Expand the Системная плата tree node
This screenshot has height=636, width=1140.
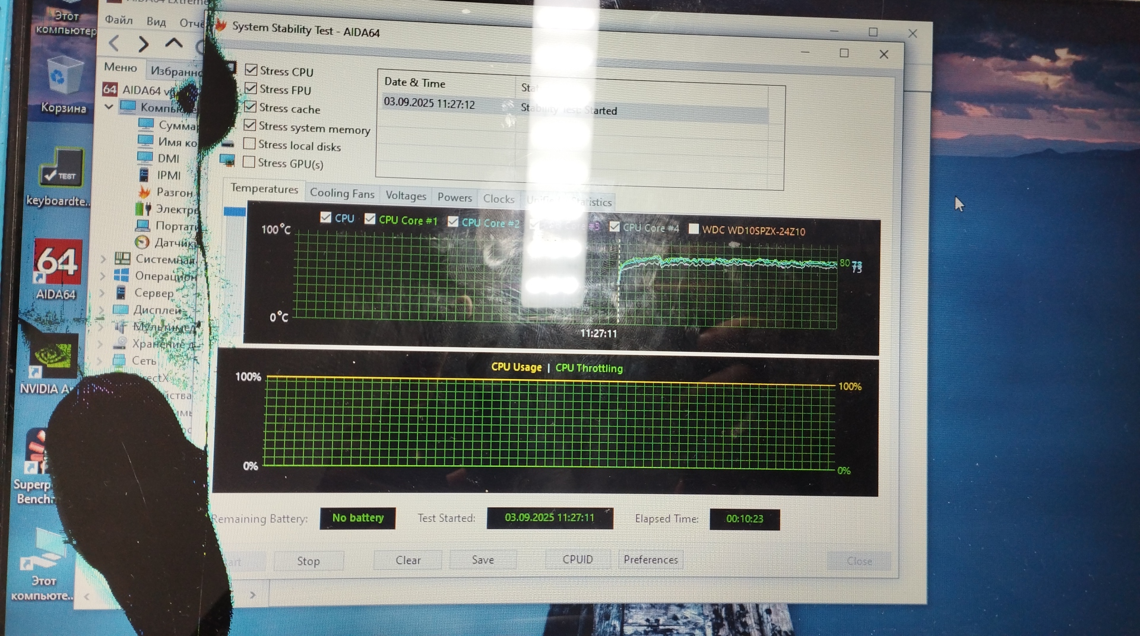[x=103, y=259]
